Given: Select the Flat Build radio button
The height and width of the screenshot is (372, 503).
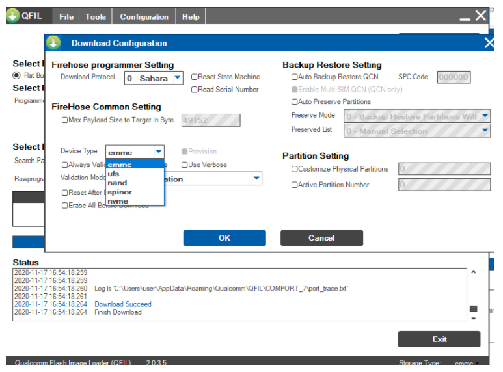Looking at the screenshot, I should [x=16, y=75].
